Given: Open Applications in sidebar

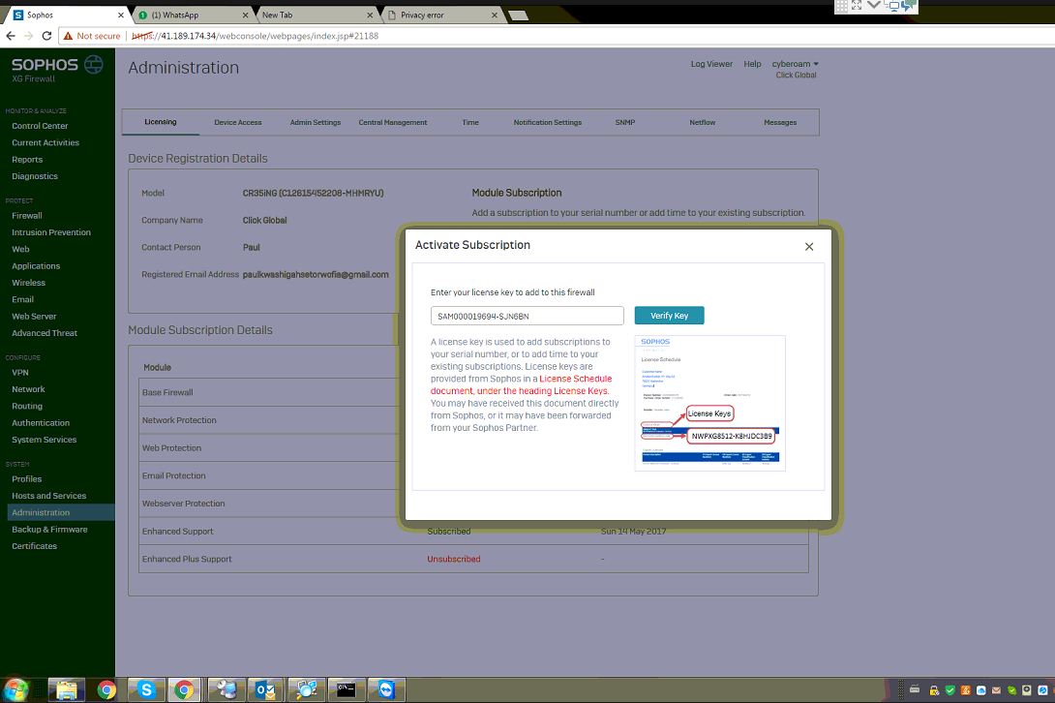Looking at the screenshot, I should (36, 266).
